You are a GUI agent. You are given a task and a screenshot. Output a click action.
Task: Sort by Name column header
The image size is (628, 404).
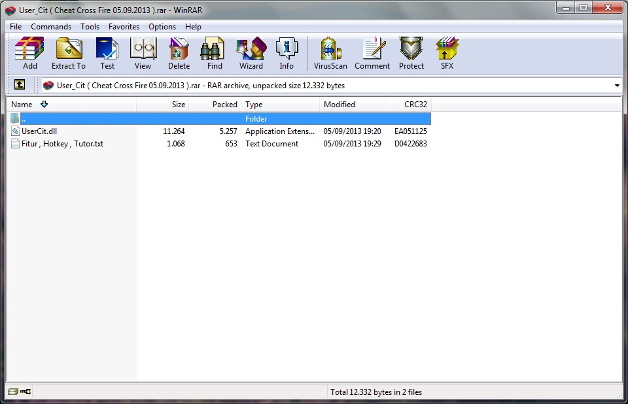72,105
